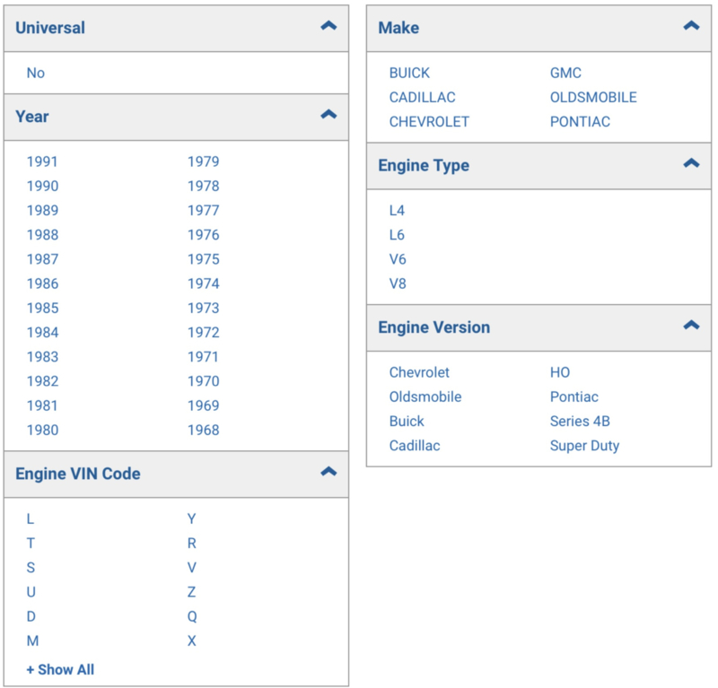Filter by Universal No
Image resolution: width=718 pixels, height=688 pixels.
point(36,74)
